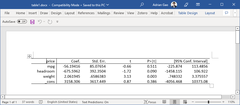The height and width of the screenshot is (105, 240).
Task: Toggle the AutoSave switch
Action: [22, 22]
